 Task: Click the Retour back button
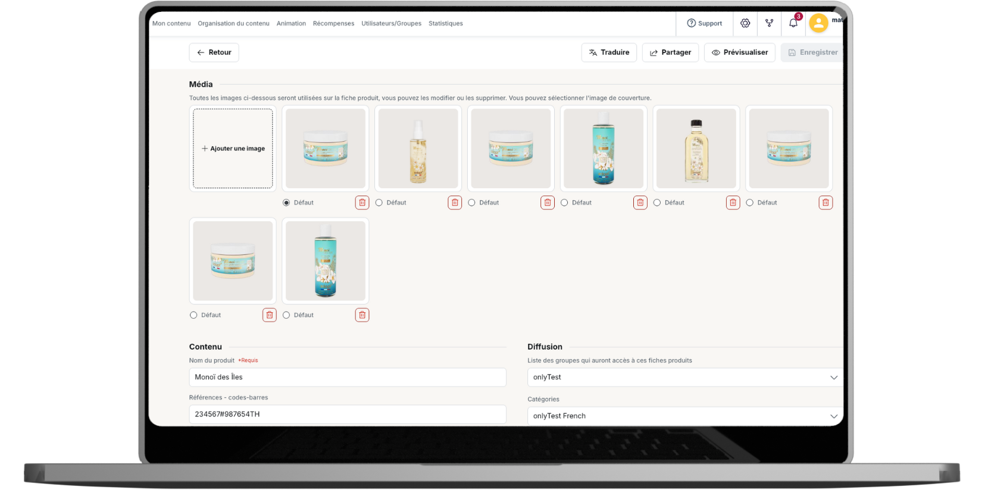click(x=214, y=52)
